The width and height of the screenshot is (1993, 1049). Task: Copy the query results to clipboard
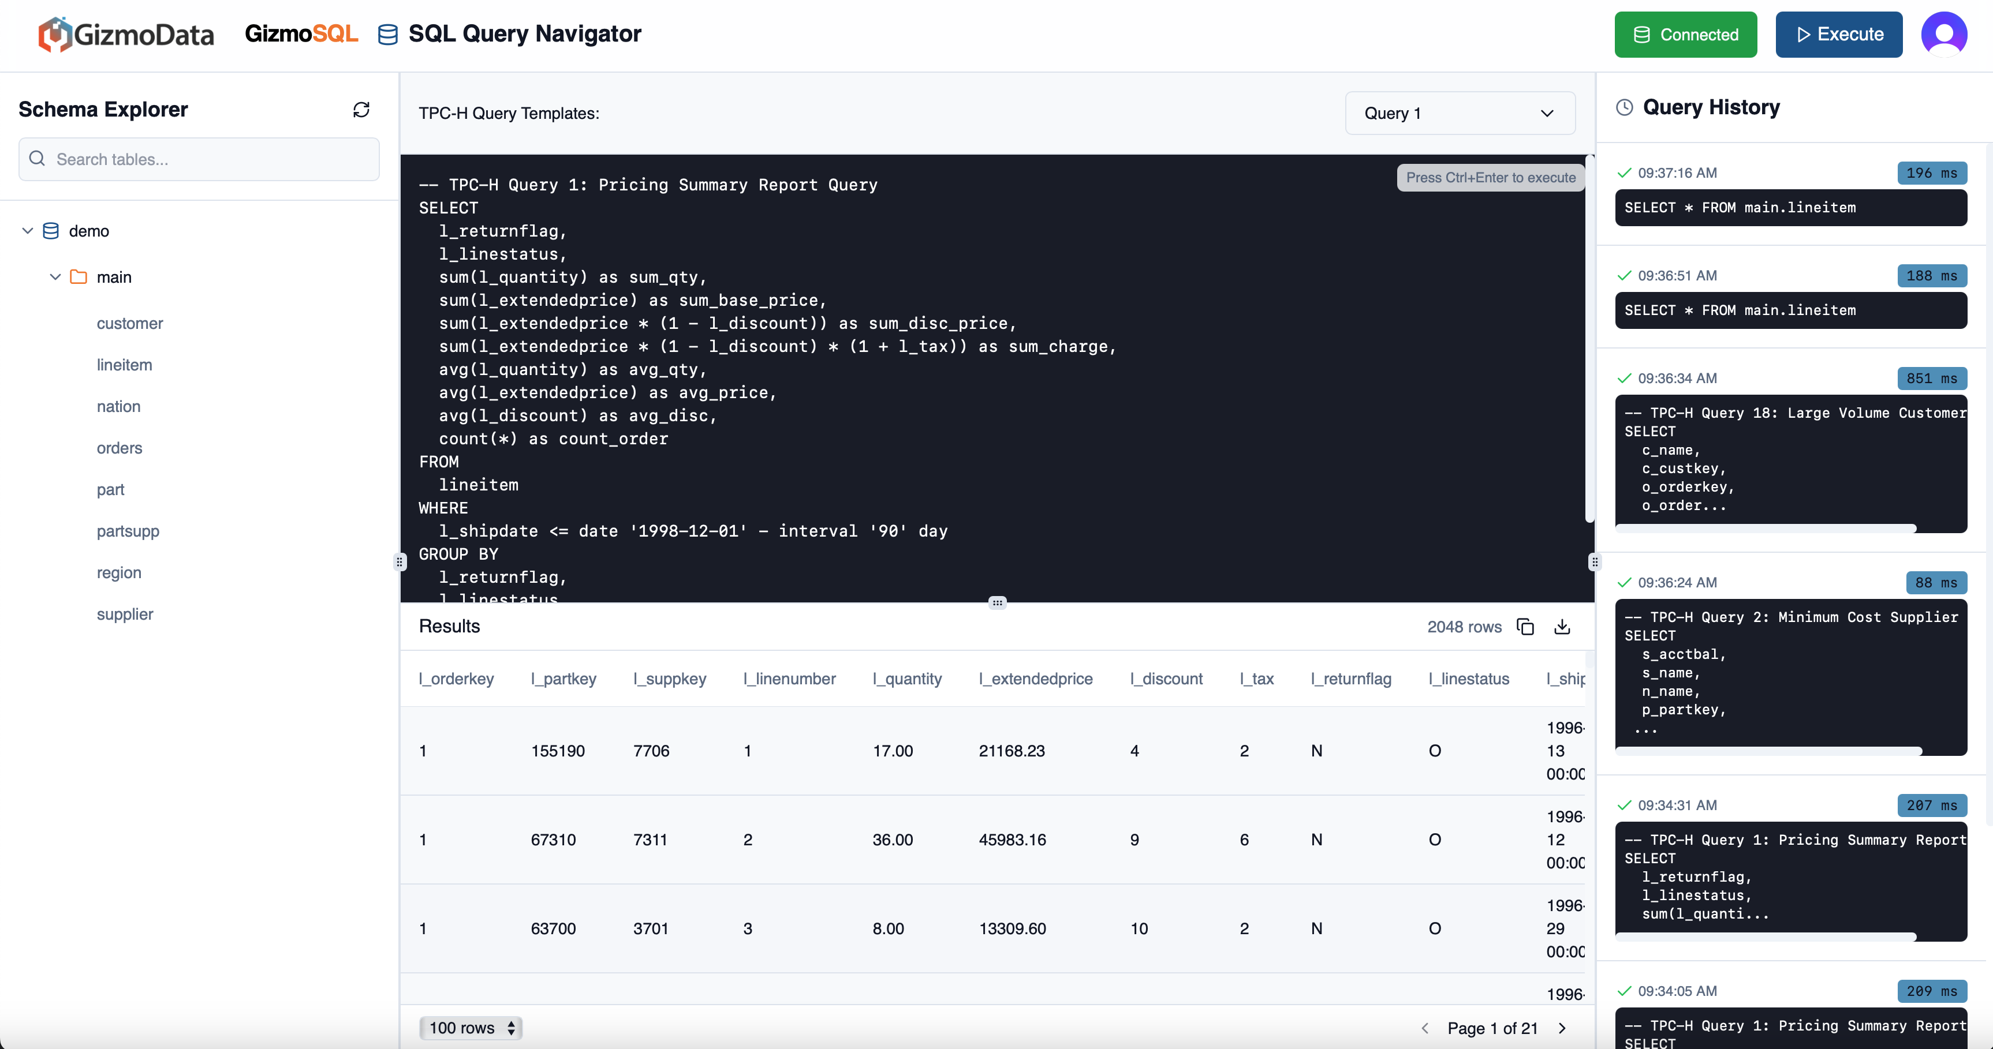[x=1525, y=627]
